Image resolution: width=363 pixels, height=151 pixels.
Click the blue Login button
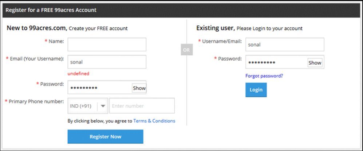pyautogui.click(x=256, y=90)
